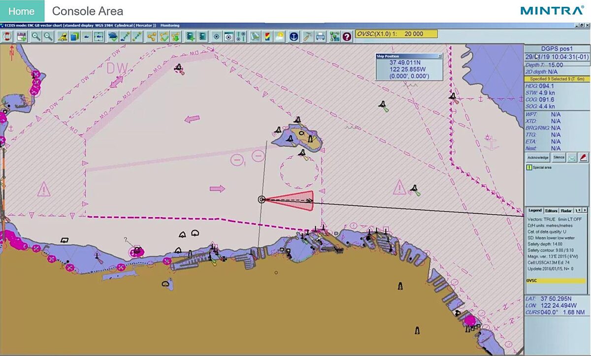Click the blue anchor toolbar icon
Viewport: 591px width, 356px height.
[x=294, y=36]
